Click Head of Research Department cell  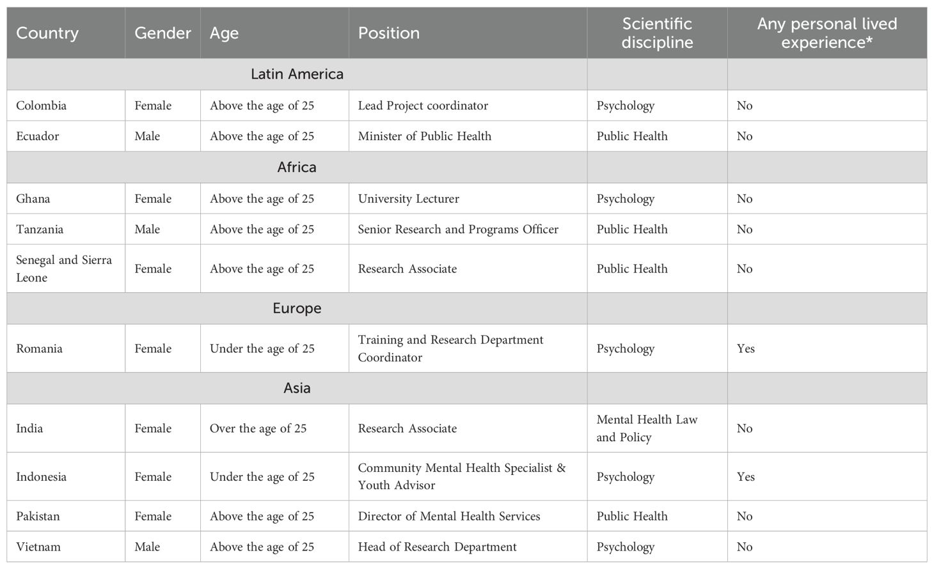(437, 547)
